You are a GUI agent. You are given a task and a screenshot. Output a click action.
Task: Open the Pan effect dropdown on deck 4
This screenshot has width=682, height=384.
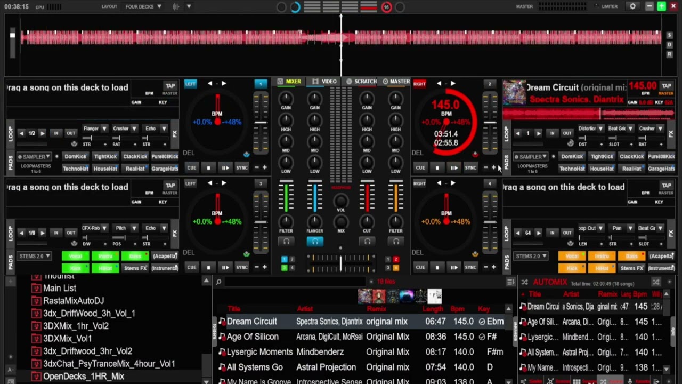tap(621, 228)
